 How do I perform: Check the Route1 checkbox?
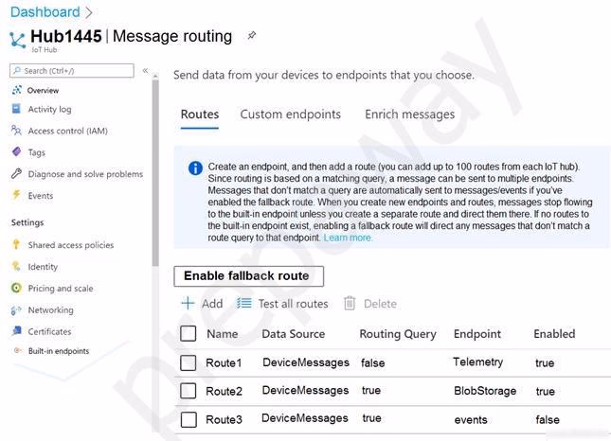coord(189,362)
